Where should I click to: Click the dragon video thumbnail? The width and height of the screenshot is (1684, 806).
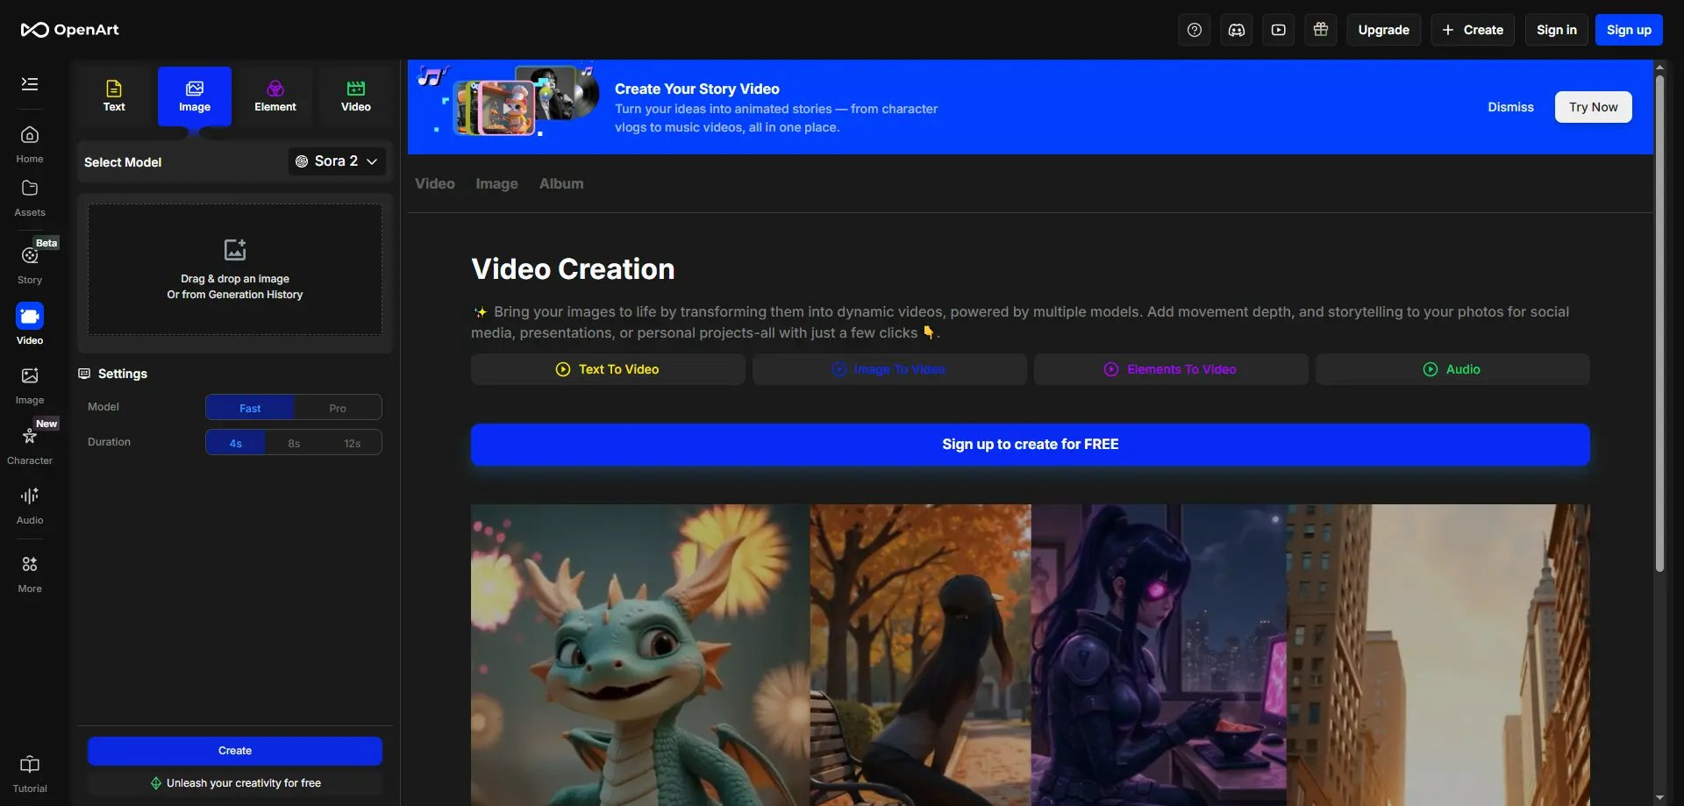639,653
